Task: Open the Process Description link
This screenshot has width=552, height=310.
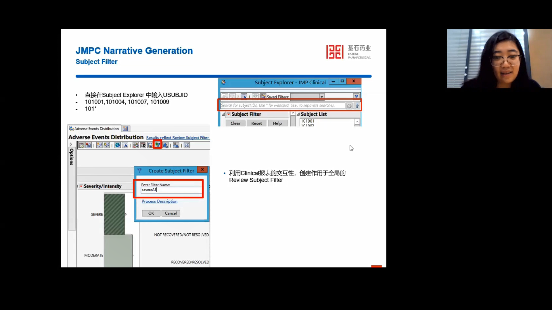Action: click(x=159, y=201)
